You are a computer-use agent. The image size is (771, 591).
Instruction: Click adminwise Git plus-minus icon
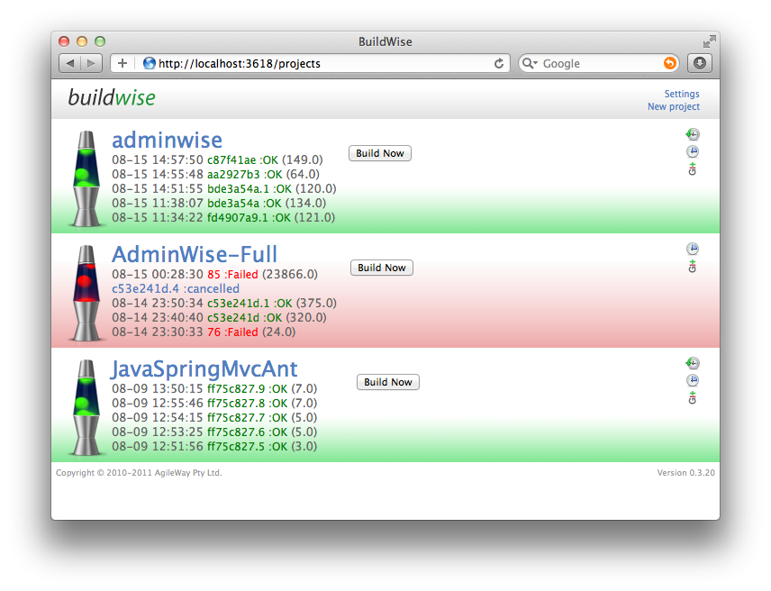pos(693,168)
